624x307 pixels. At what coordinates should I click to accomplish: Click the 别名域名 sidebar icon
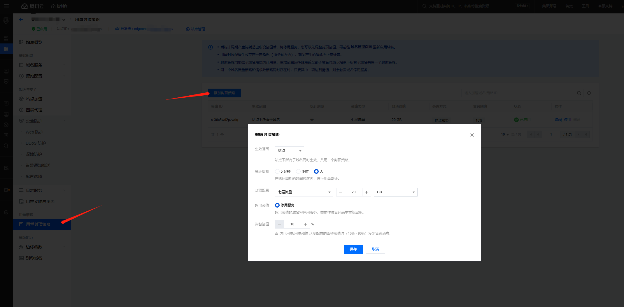21,258
